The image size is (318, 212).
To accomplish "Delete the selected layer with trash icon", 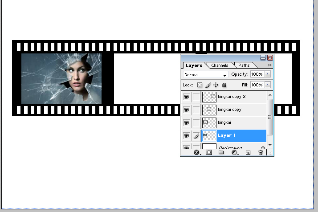I will (x=261, y=152).
